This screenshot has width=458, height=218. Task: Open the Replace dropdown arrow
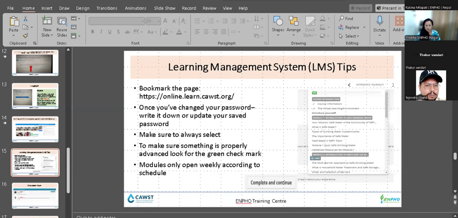(364, 28)
